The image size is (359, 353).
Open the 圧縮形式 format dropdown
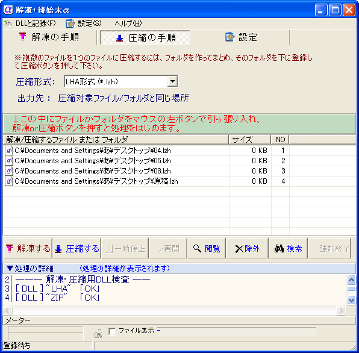tap(172, 81)
